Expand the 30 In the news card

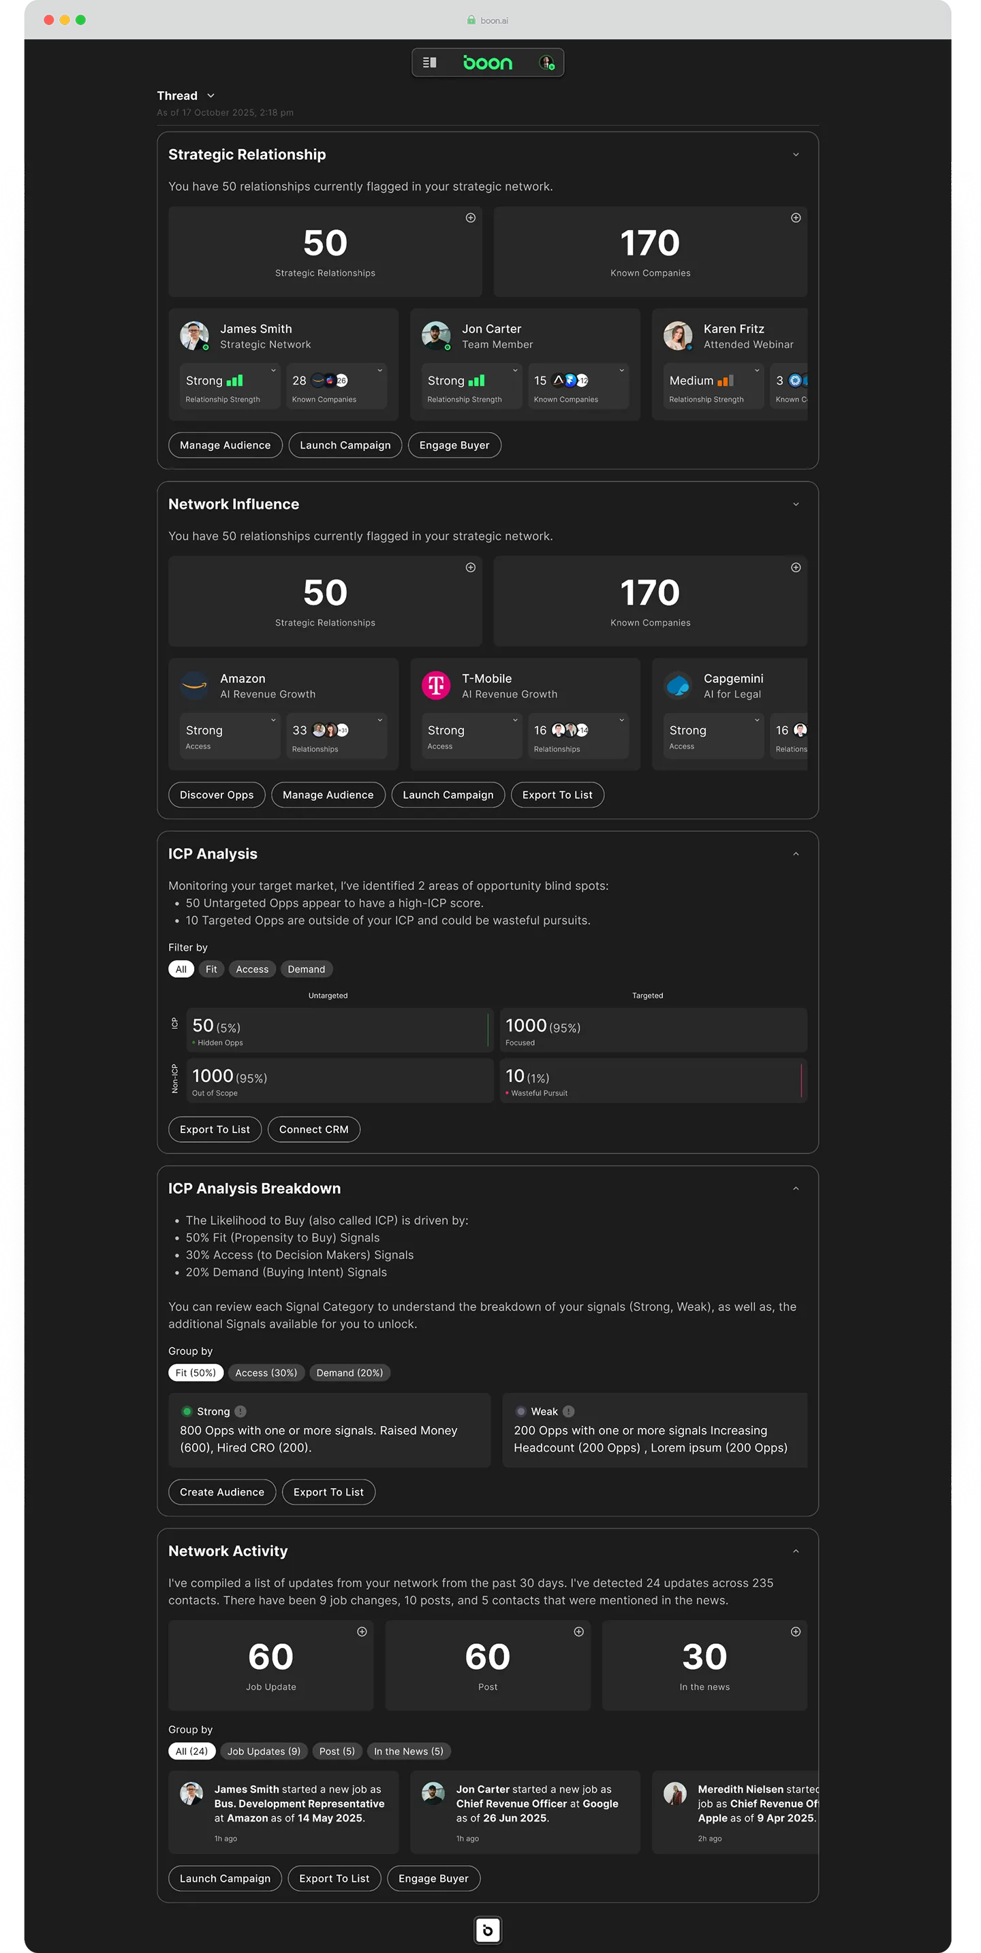(x=795, y=1632)
